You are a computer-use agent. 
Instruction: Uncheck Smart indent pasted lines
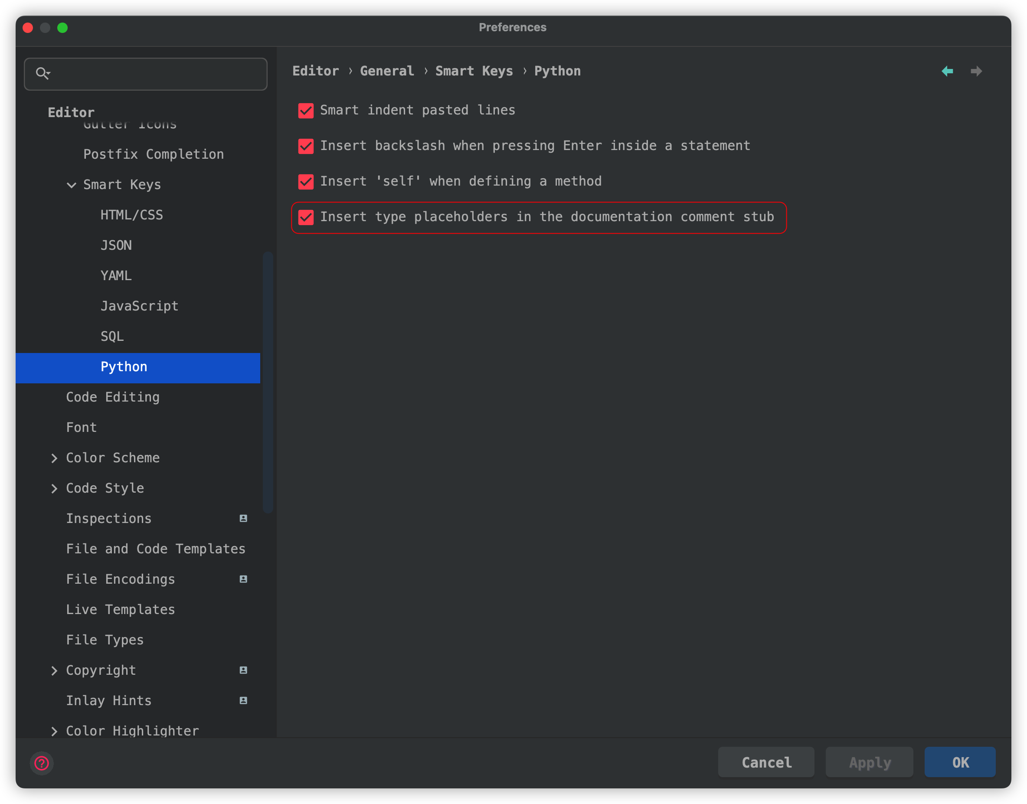pyautogui.click(x=306, y=111)
